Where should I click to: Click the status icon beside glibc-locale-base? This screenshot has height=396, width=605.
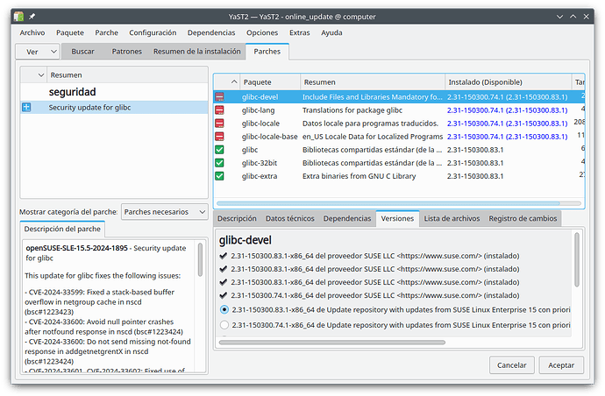[x=220, y=137]
